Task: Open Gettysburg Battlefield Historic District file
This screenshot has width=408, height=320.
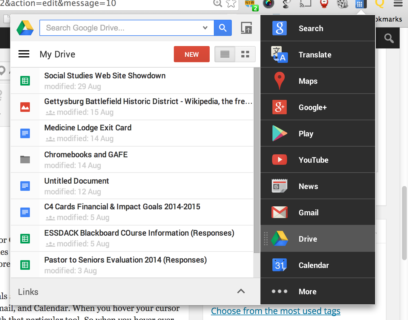Action: (132, 107)
